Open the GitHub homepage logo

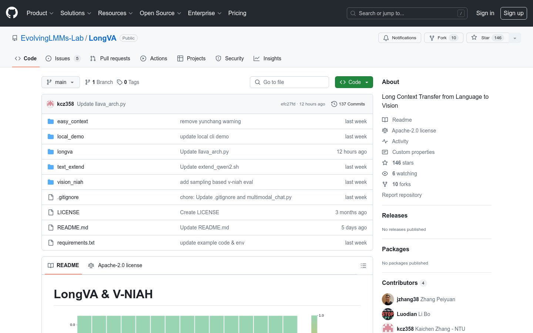coord(12,13)
